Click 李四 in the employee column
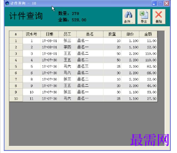177x153 pixels. point(67,47)
